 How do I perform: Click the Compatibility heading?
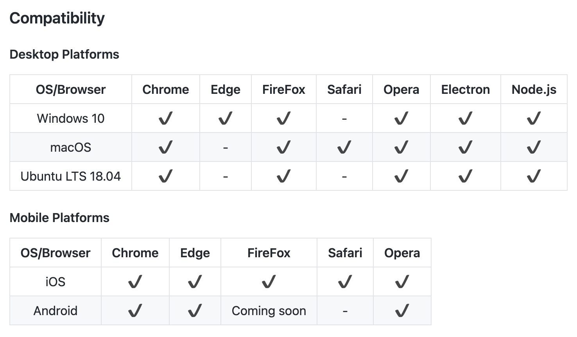point(57,18)
